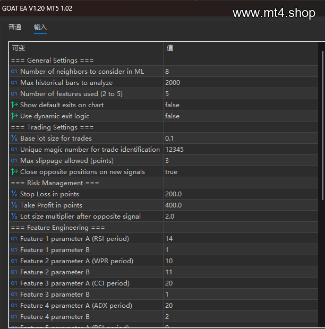Click integer icon beside Unique magic number
The width and height of the screenshot is (325, 329).
[14, 150]
